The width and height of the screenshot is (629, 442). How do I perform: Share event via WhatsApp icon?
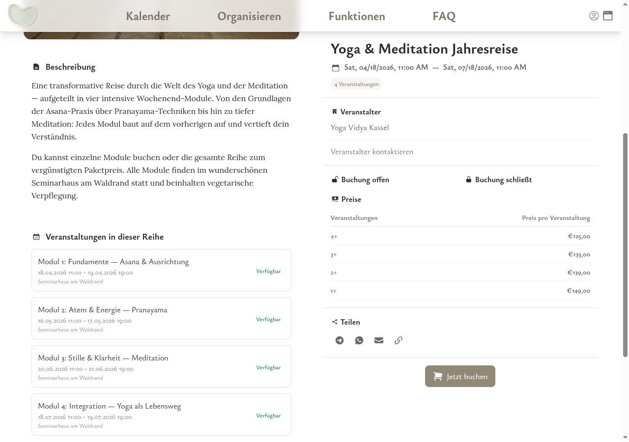[x=359, y=340]
